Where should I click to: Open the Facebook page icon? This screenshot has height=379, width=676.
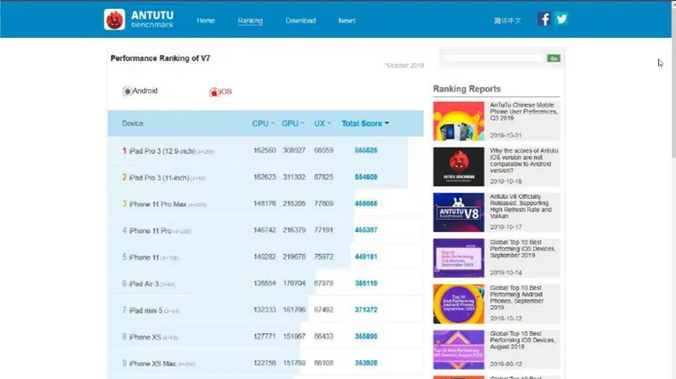544,19
